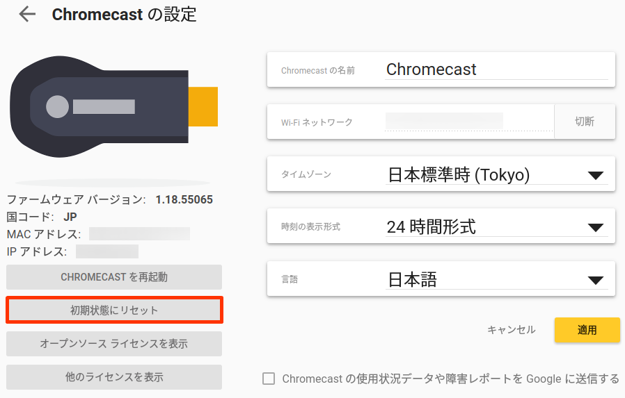625x398 pixels.
Task: Click 他のライセンスを表示 button
Action: (x=114, y=377)
